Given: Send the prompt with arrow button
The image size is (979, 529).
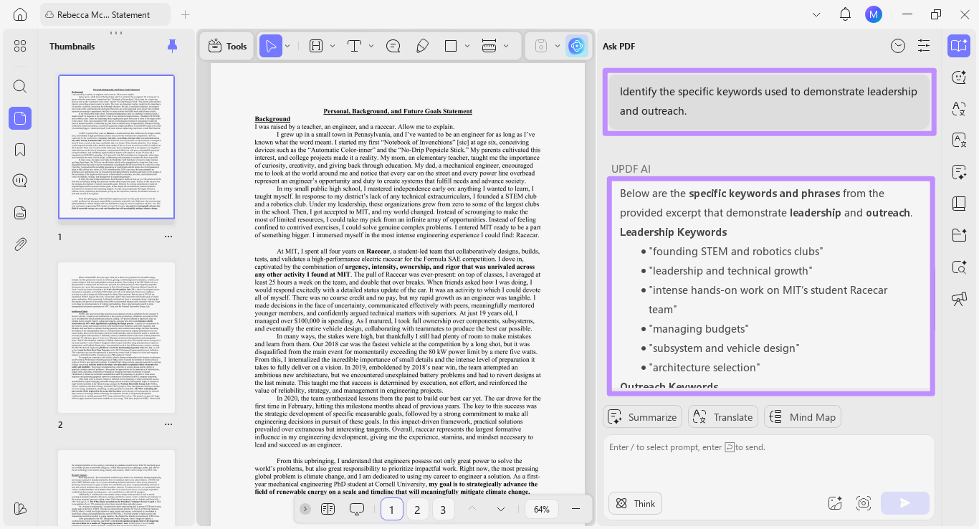Looking at the screenshot, I should (905, 503).
